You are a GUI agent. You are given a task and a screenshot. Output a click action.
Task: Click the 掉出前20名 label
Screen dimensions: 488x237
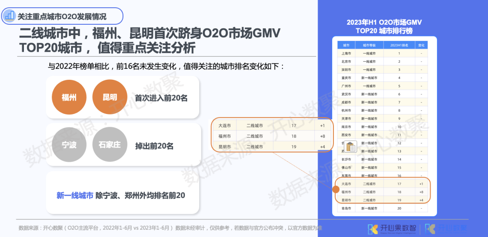[155, 146]
